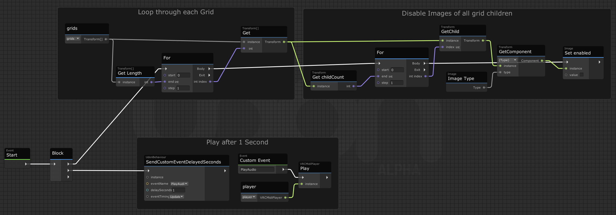Open the player variable dropdown
The height and width of the screenshot is (215, 616).
(249, 197)
